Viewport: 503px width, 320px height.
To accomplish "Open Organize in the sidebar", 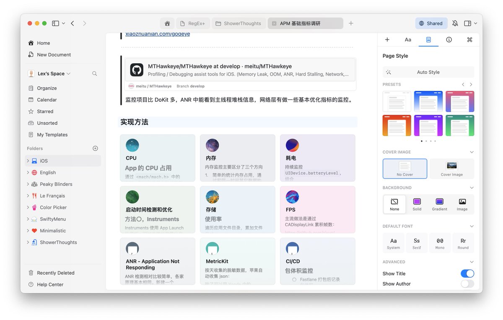I will pyautogui.click(x=63, y=88).
